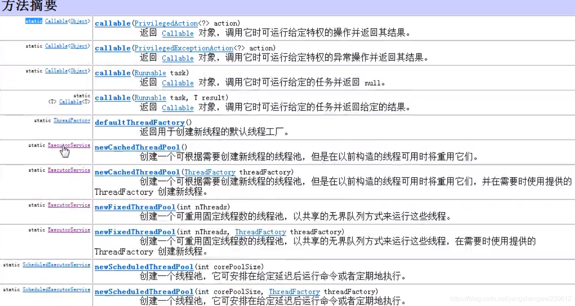Click Callable link in the 特权的操作 description

pos(178,33)
